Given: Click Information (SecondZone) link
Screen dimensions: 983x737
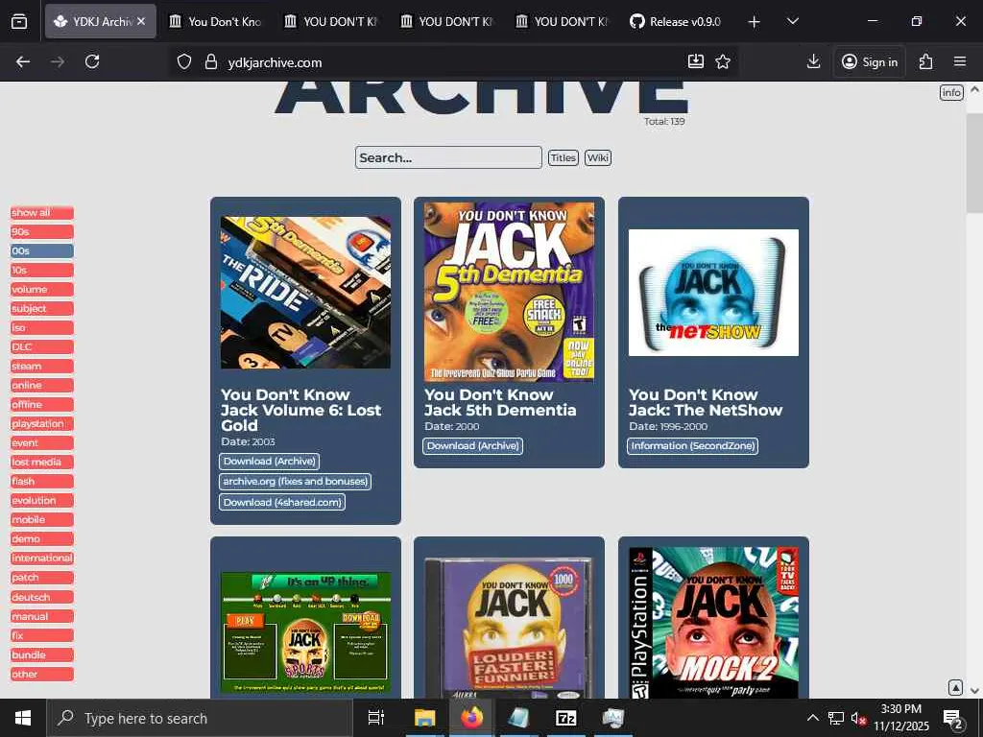Looking at the screenshot, I should [693, 445].
